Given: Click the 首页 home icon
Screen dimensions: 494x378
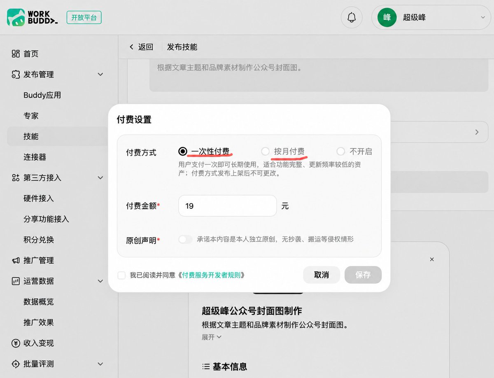Looking at the screenshot, I should pos(16,54).
